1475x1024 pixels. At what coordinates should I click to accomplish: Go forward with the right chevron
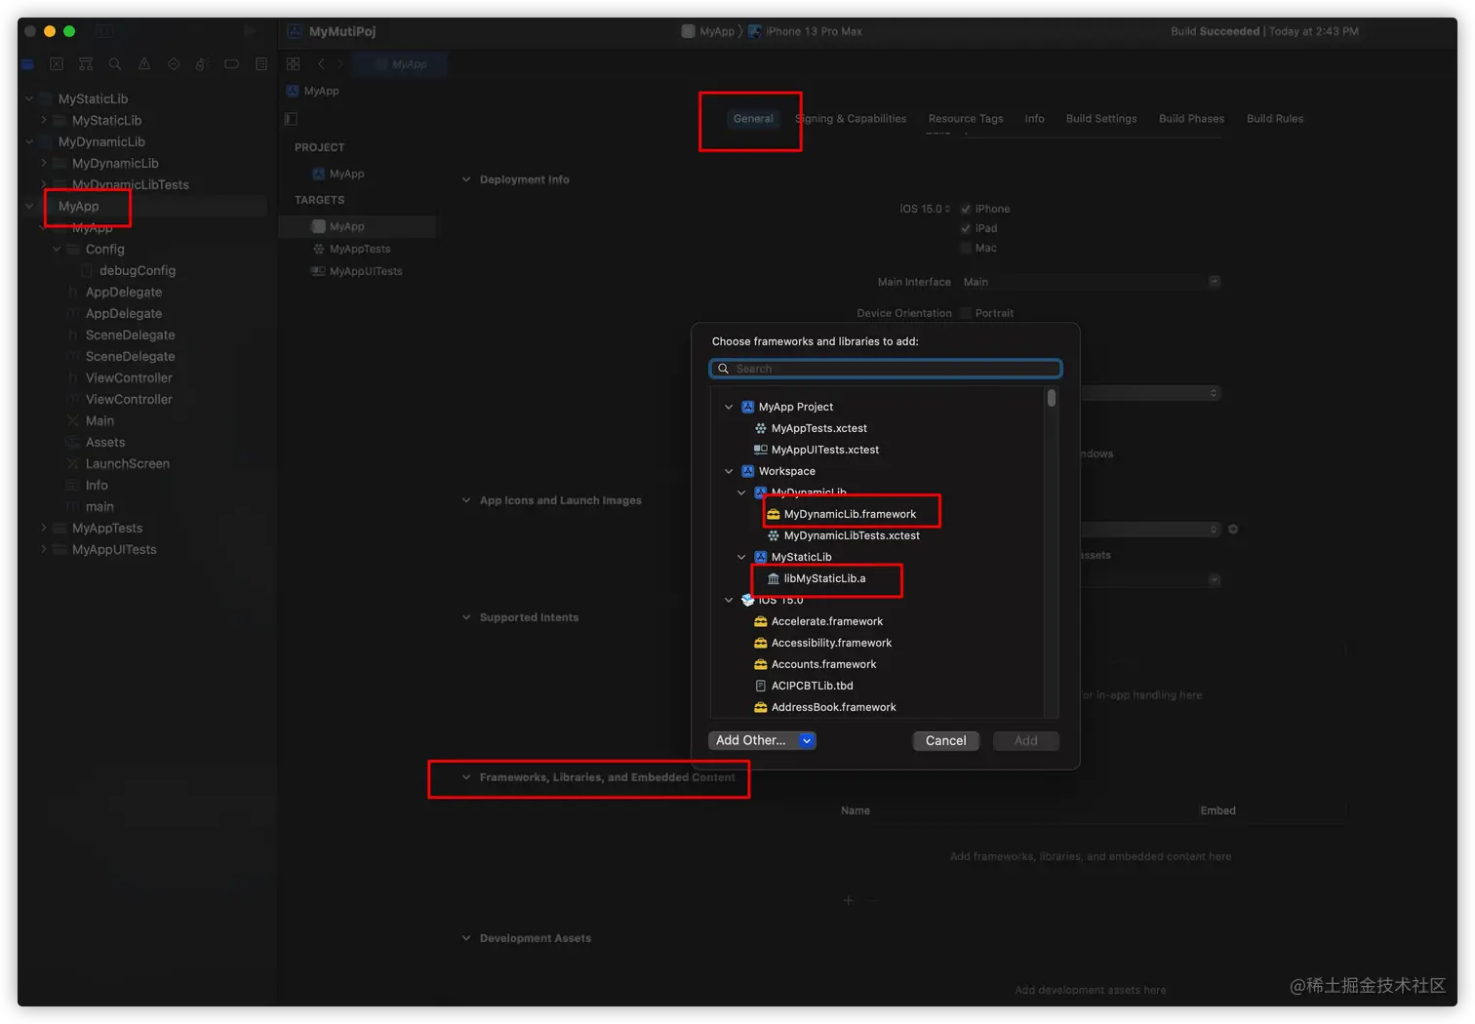(339, 63)
